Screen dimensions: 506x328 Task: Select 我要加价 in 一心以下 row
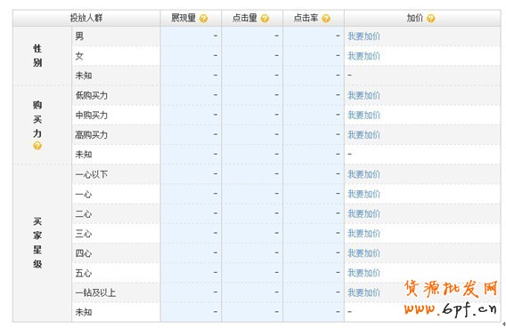click(363, 174)
